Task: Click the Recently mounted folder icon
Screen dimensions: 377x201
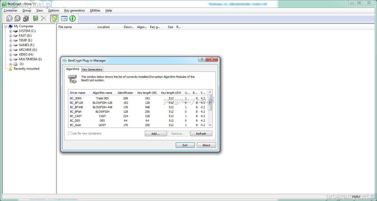Action: [x=10, y=69]
